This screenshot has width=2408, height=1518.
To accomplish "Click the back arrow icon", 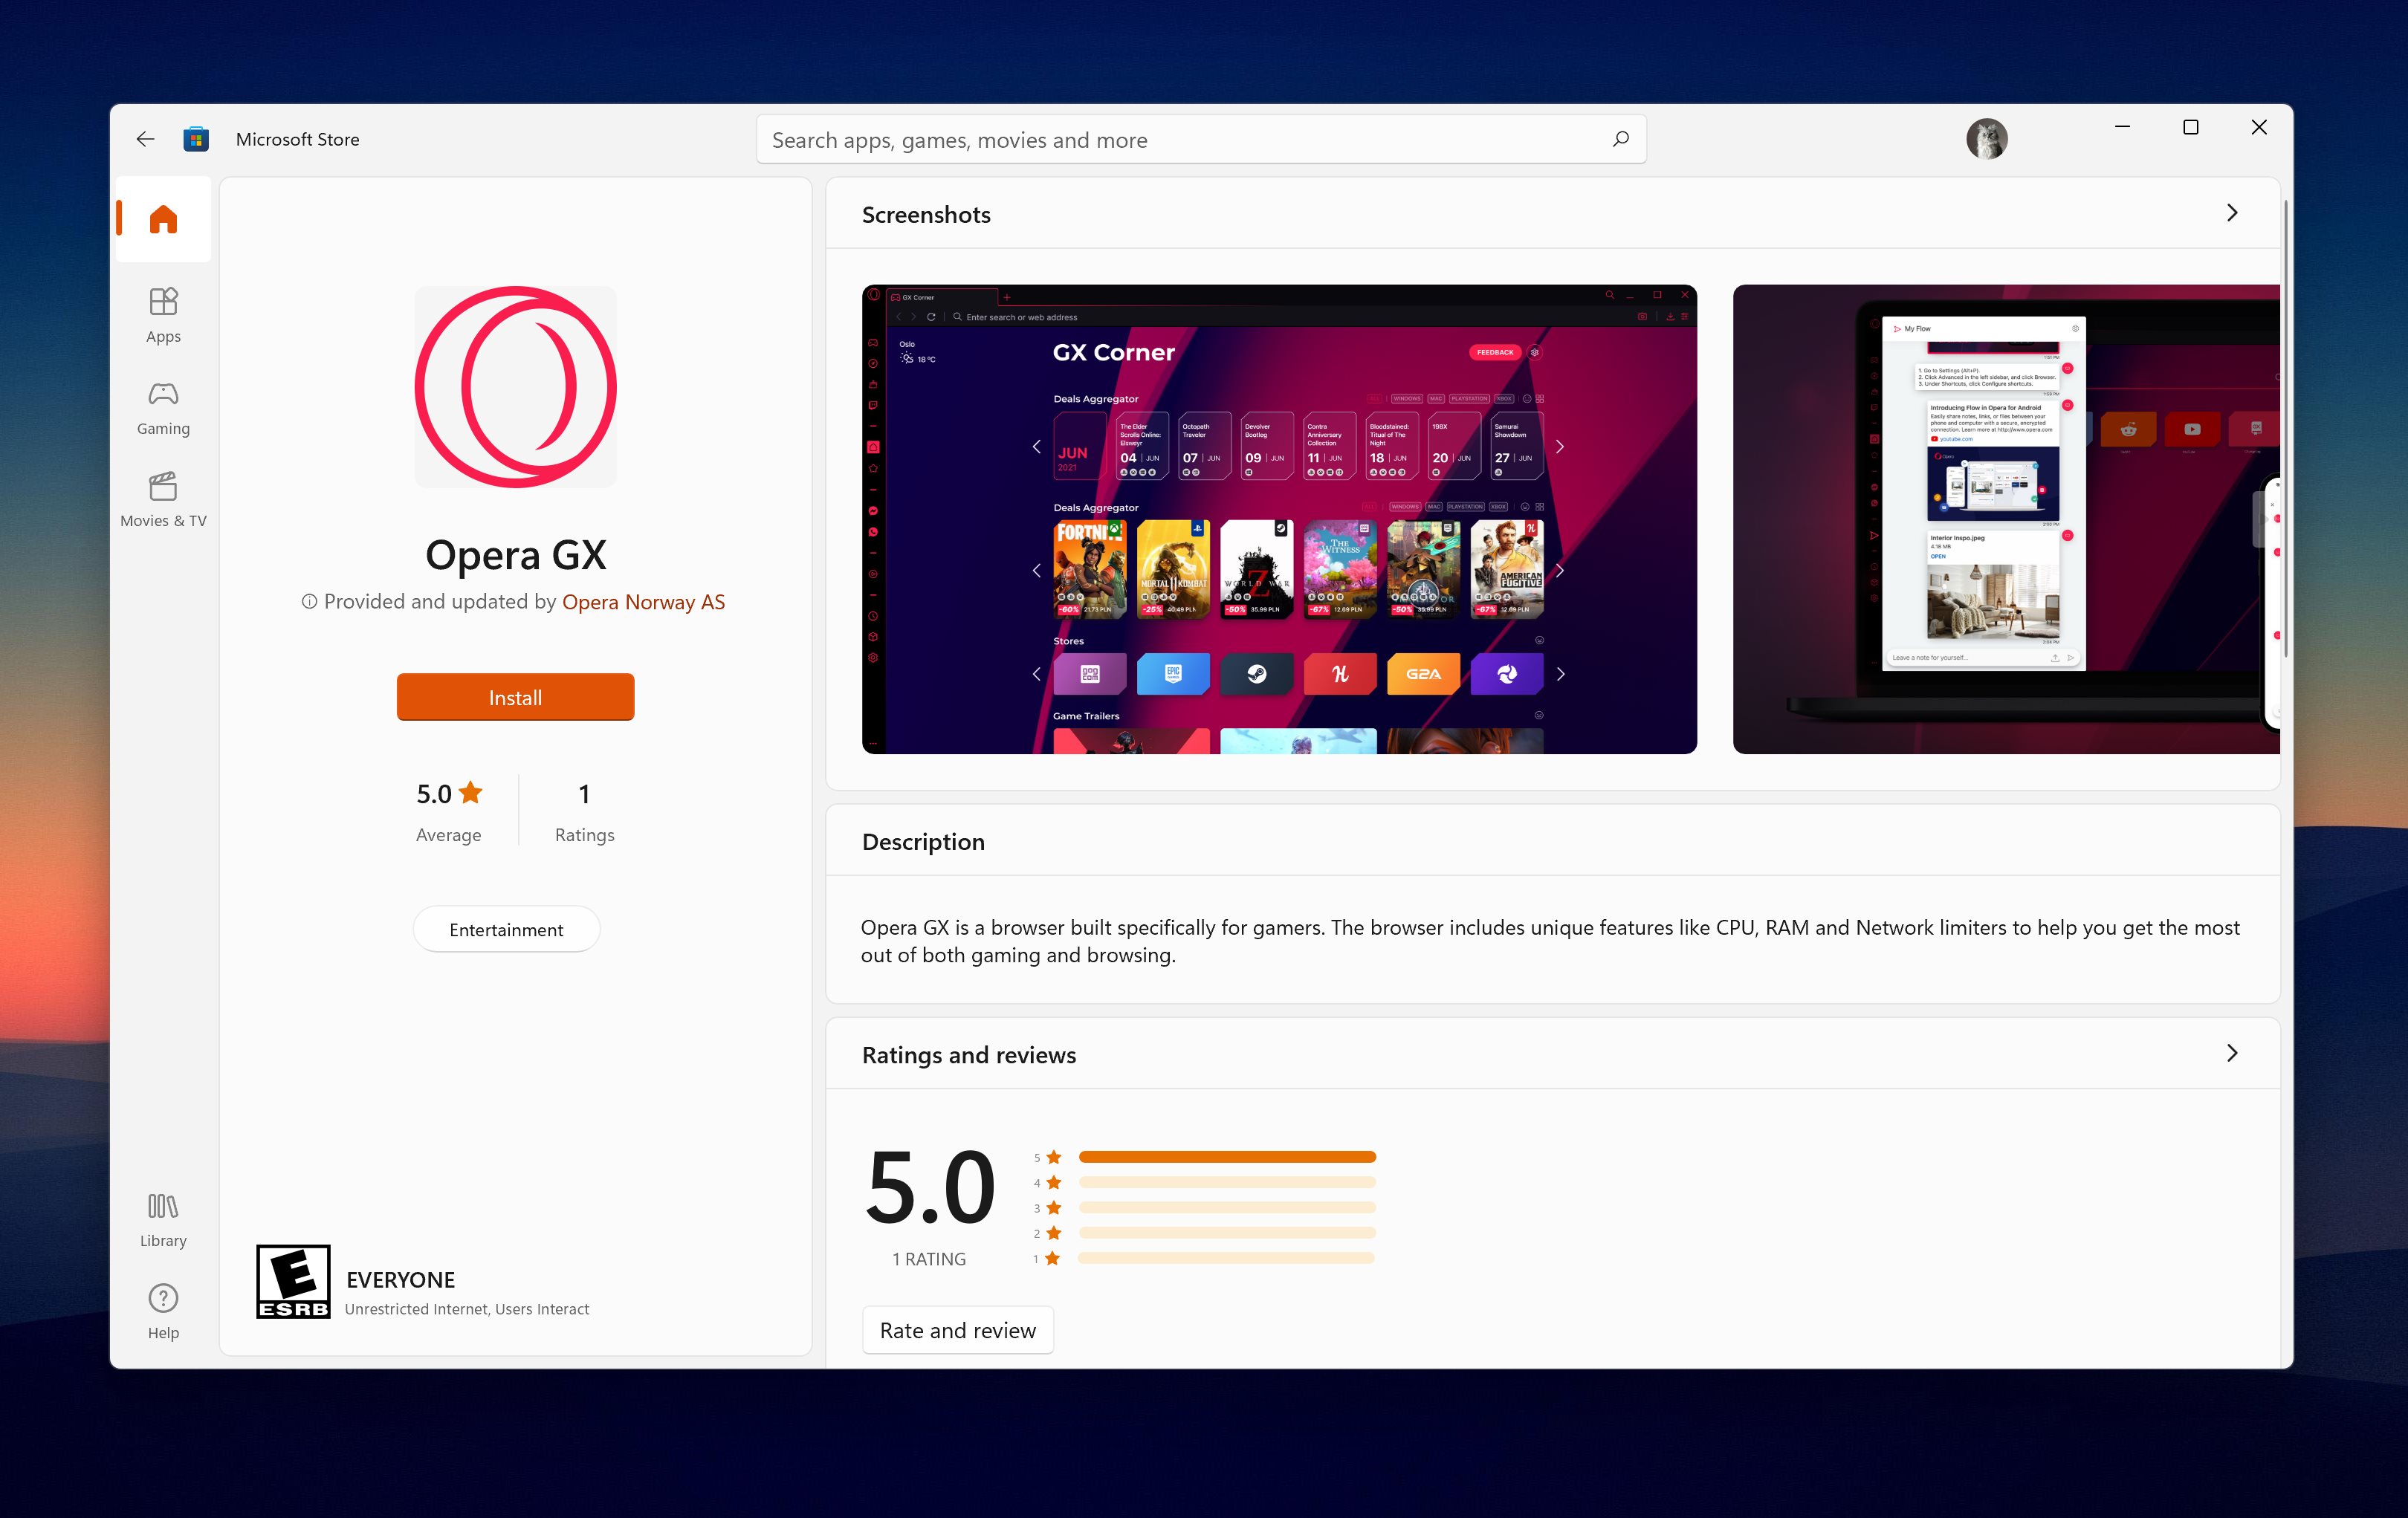I will pyautogui.click(x=145, y=139).
